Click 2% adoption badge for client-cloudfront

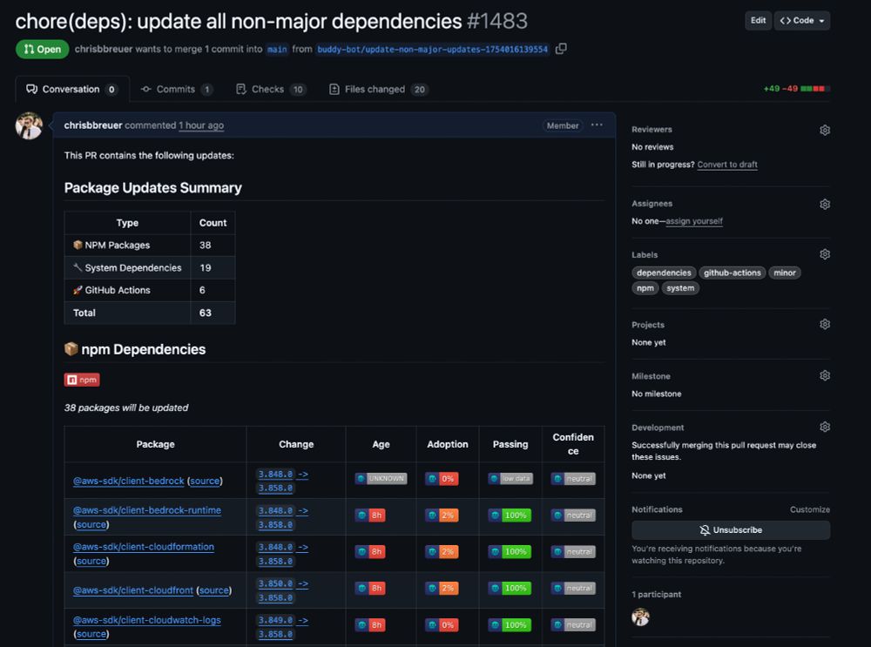442,588
